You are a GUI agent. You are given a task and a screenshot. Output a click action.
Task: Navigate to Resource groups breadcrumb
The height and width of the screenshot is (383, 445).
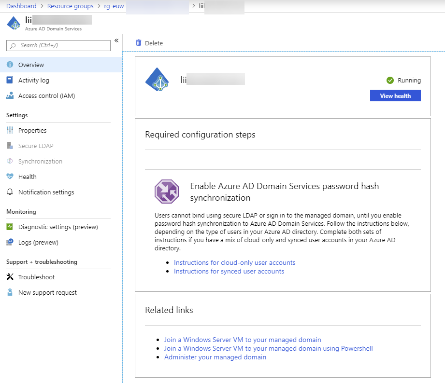click(71, 6)
